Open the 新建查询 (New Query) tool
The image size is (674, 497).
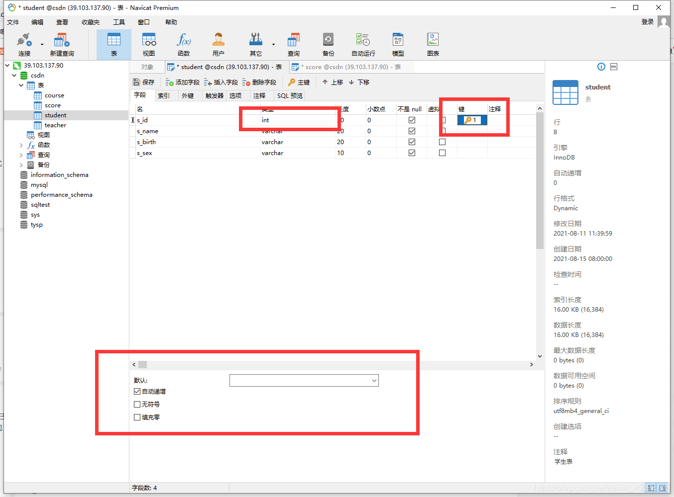62,44
